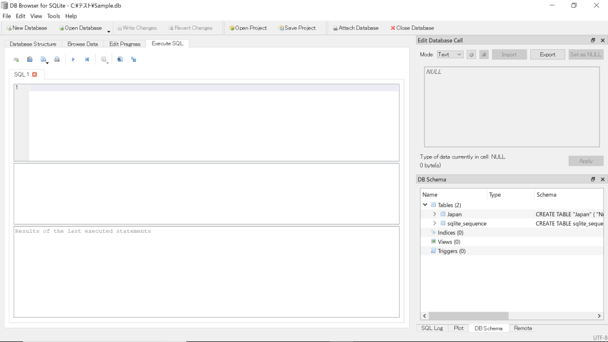The height and width of the screenshot is (342, 608).
Task: Execute all SQL play icon
Action: [x=73, y=59]
